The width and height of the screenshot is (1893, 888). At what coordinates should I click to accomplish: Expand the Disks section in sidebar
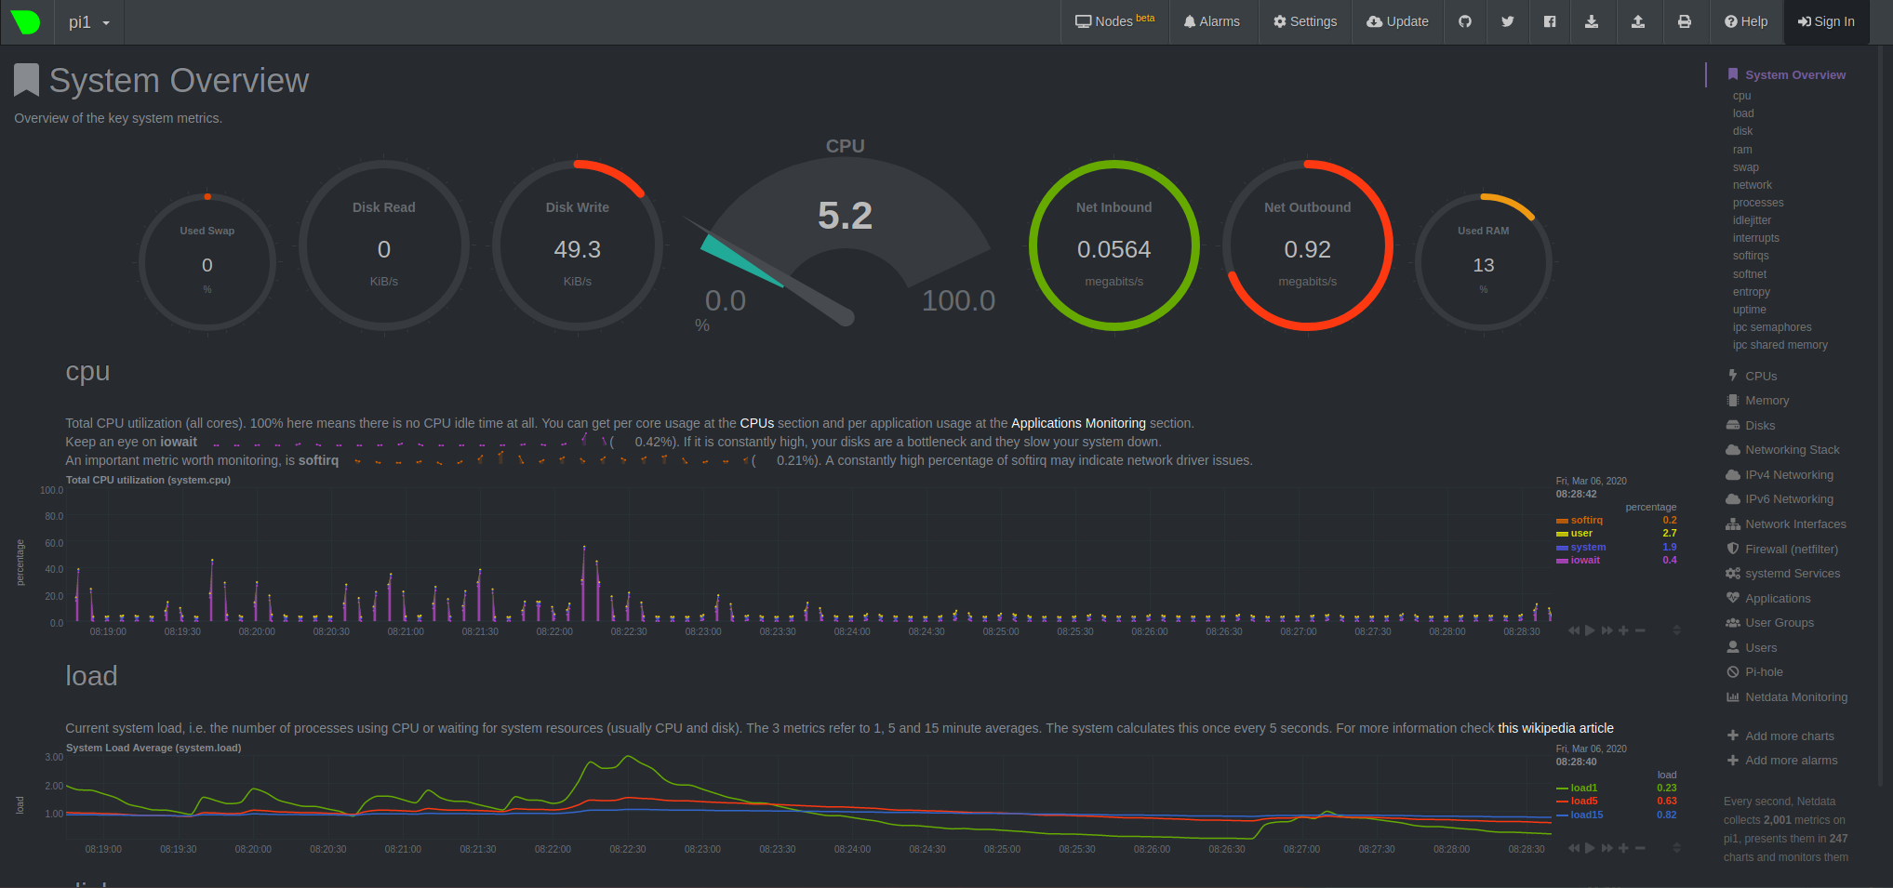coord(1760,425)
